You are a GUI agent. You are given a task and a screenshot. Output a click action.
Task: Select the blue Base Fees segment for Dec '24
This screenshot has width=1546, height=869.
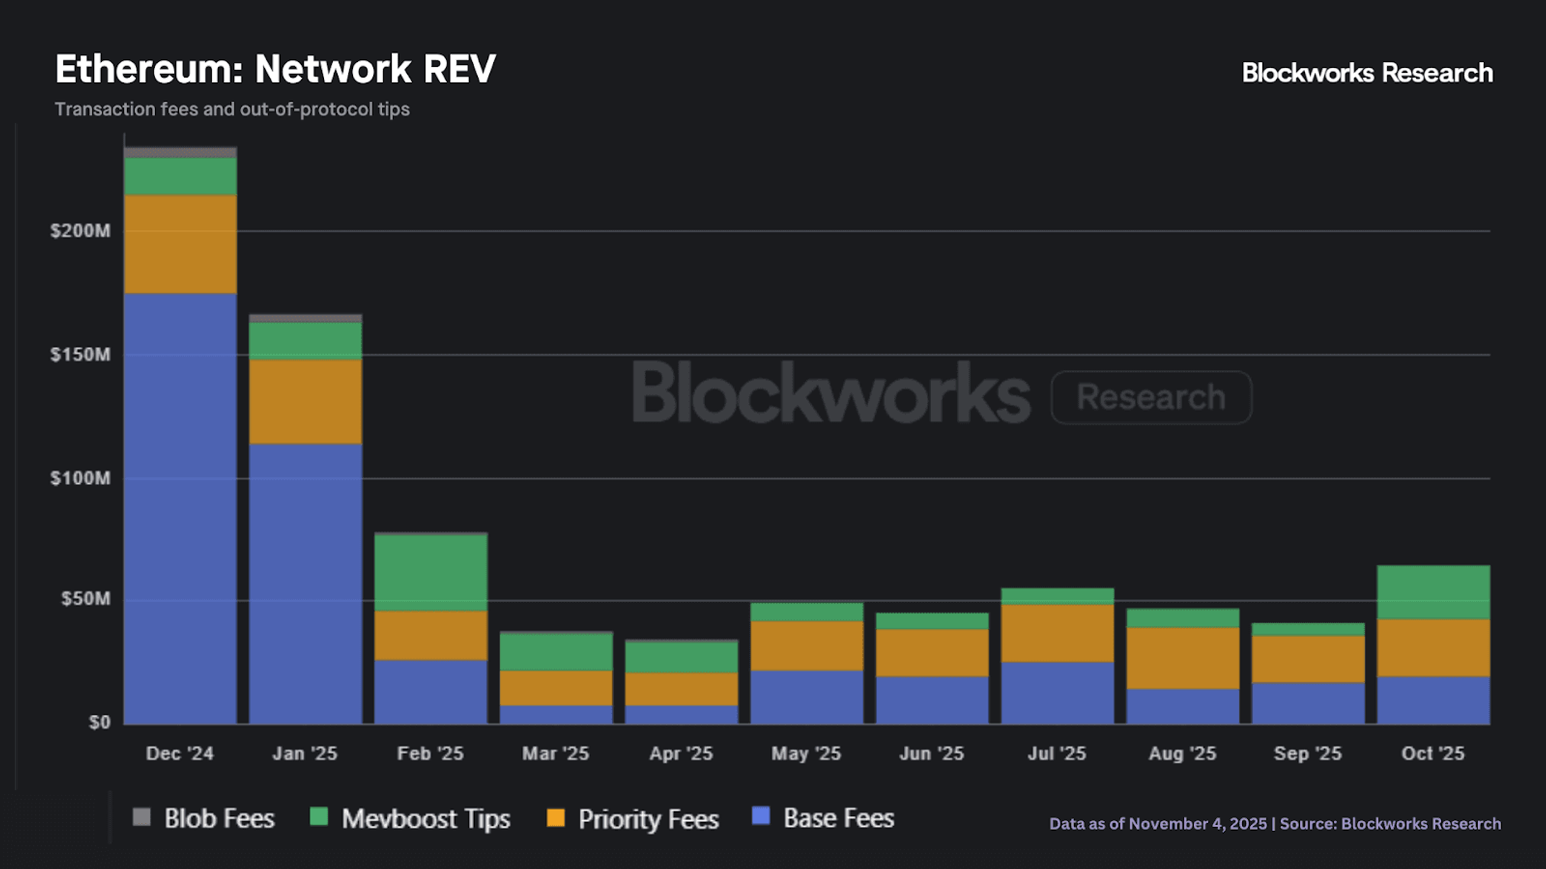point(180,508)
